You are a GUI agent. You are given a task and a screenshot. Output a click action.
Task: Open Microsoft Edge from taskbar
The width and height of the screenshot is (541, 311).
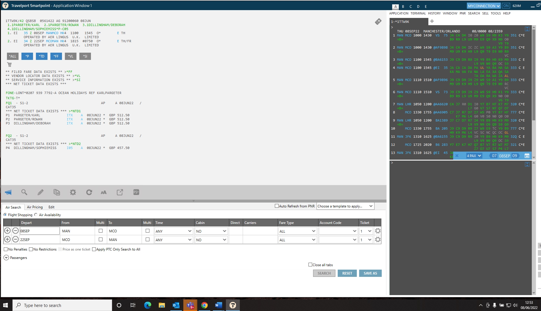(148, 305)
